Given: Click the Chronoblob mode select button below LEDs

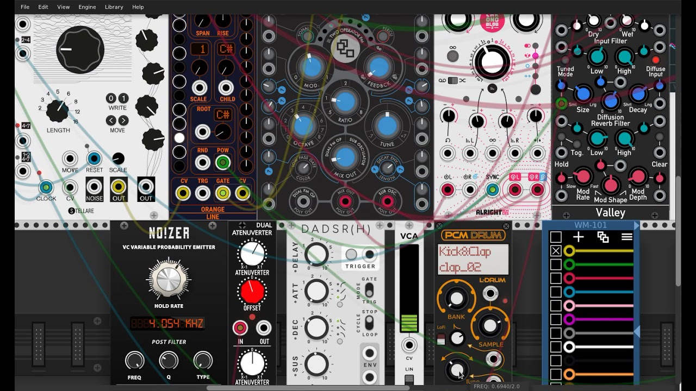Looking at the screenshot, I should [x=536, y=90].
